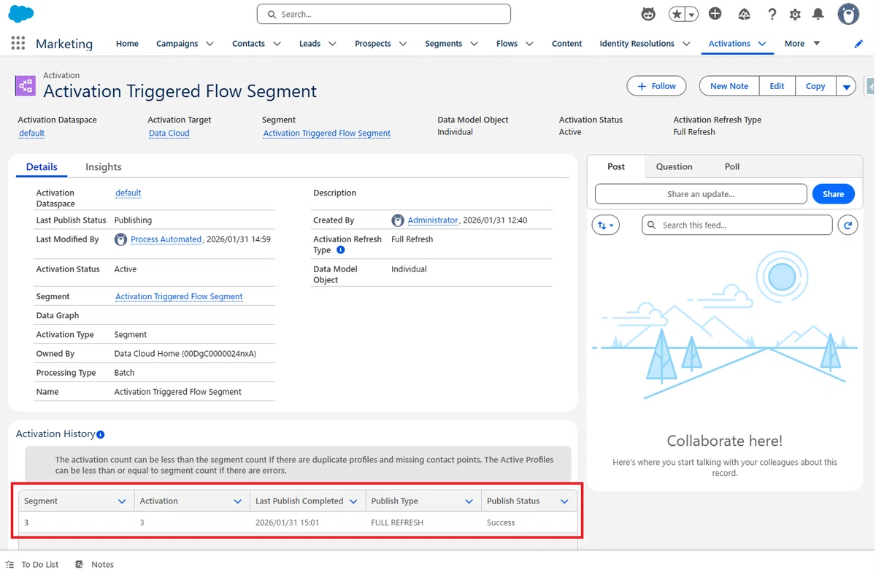Switch to the Question feed tab
Viewport: 876px width, 575px height.
pyautogui.click(x=674, y=166)
